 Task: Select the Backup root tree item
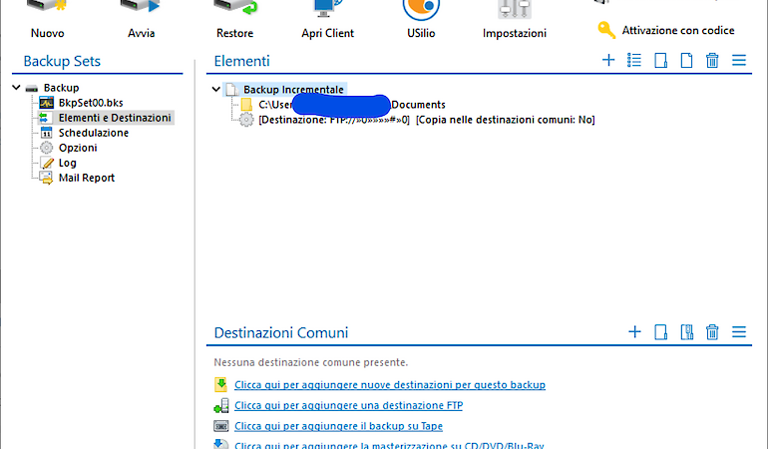point(61,88)
